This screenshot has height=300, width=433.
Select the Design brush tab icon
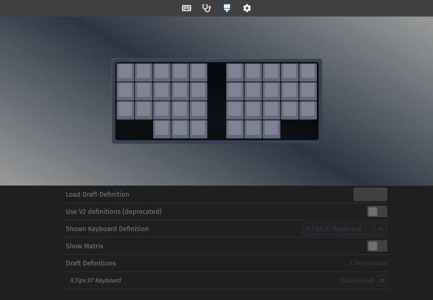point(227,8)
